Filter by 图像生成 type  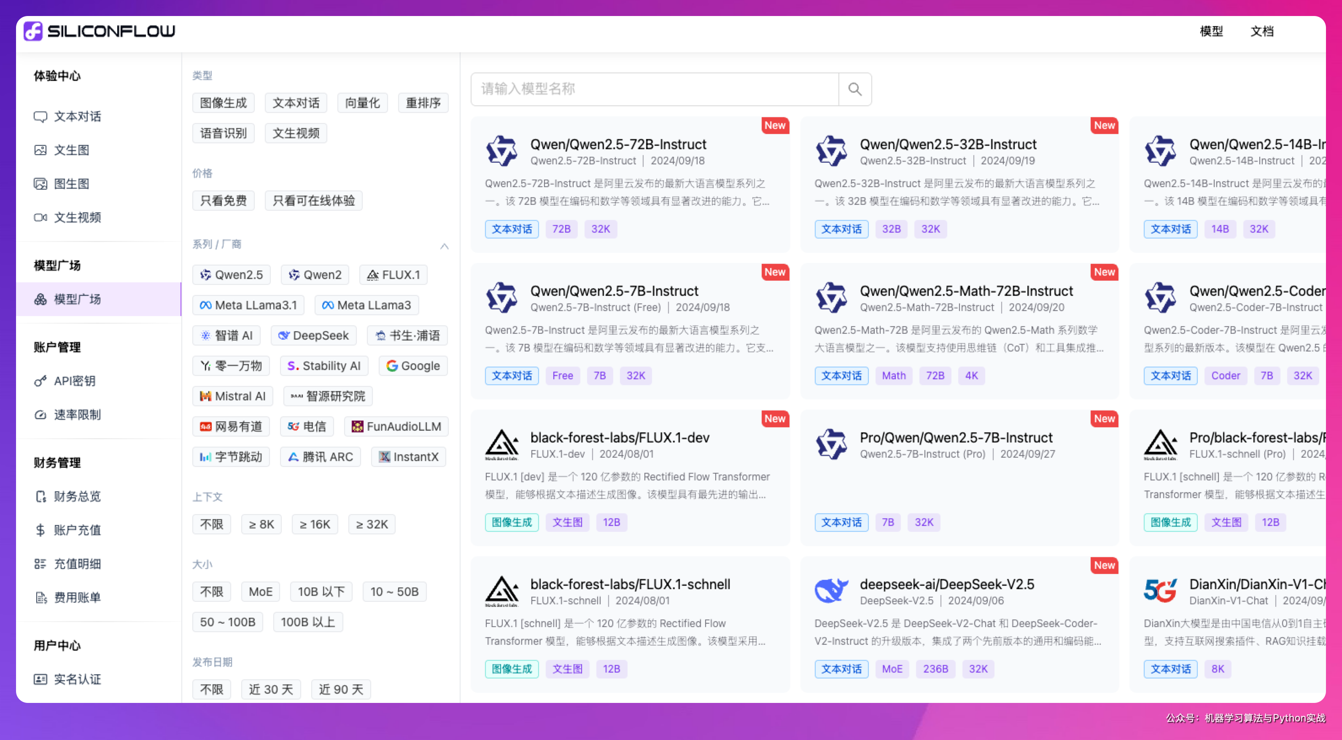tap(223, 103)
